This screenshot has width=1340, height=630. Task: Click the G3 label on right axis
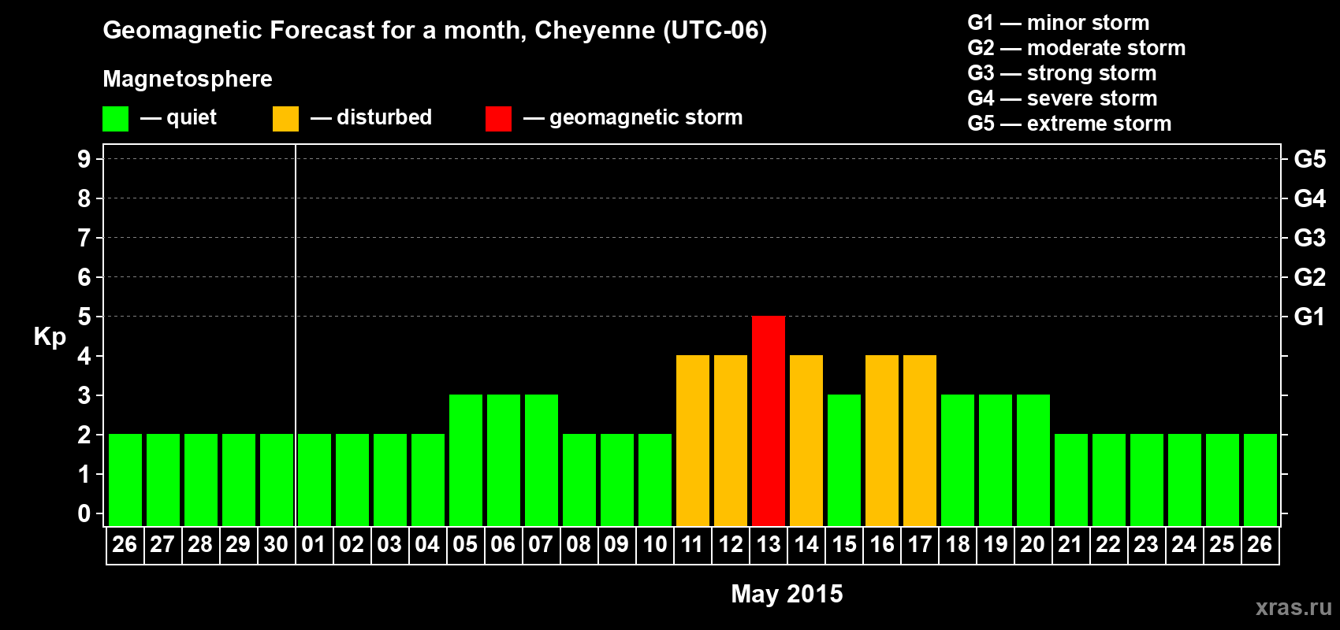tap(1309, 238)
